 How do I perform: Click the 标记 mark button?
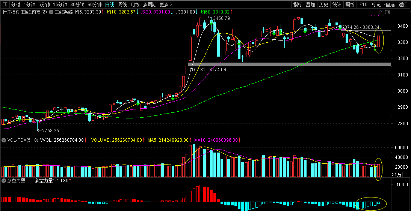coord(376,4)
